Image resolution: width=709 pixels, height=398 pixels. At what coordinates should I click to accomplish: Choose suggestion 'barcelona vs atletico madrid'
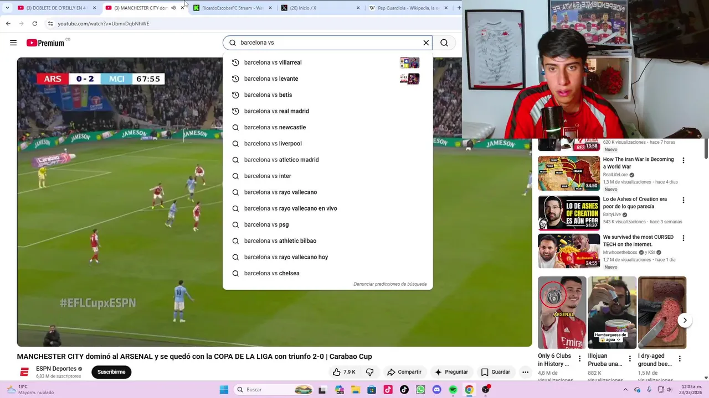327,160
